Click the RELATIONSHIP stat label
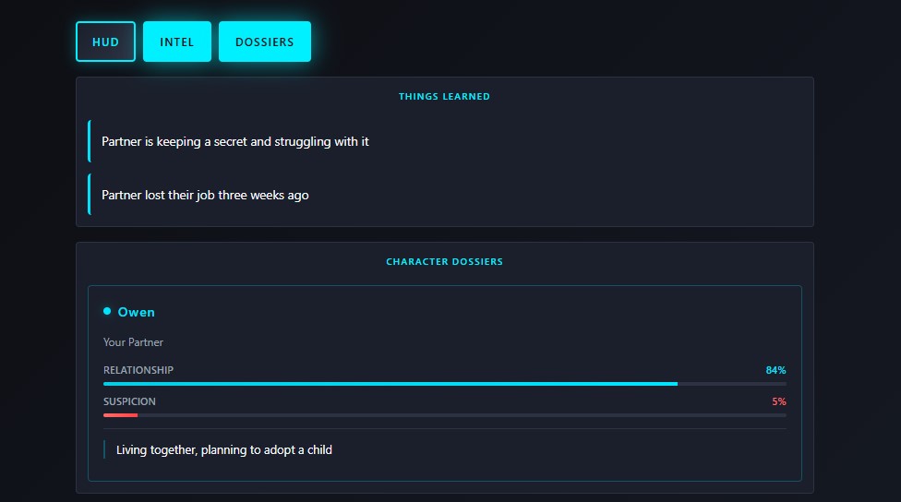 click(x=138, y=370)
